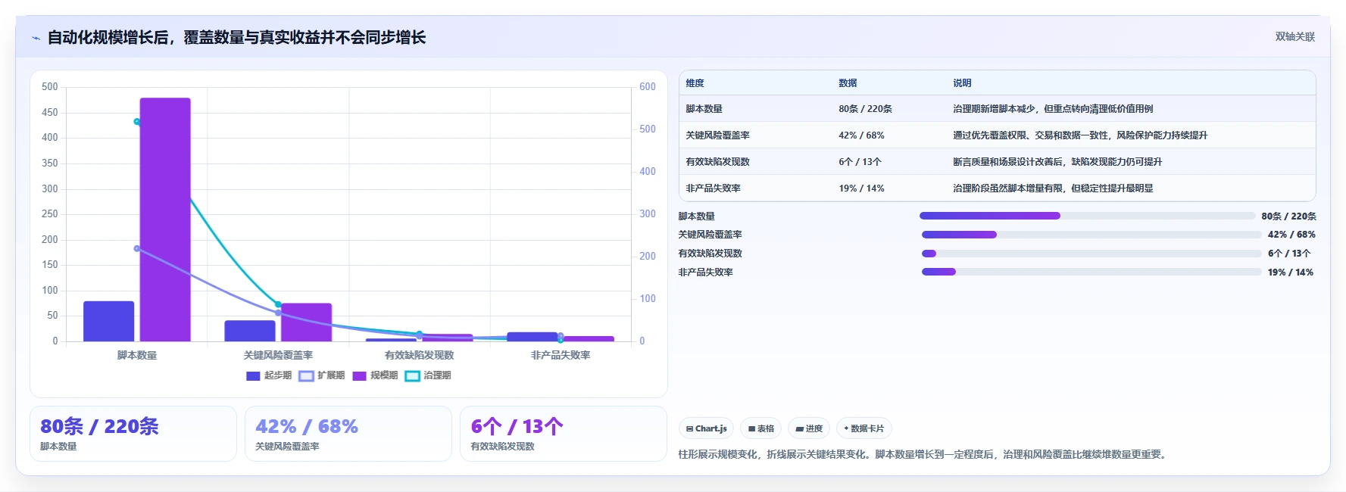This screenshot has width=1346, height=492.
Task: Select the 数据卡片 tag
Action: click(864, 428)
